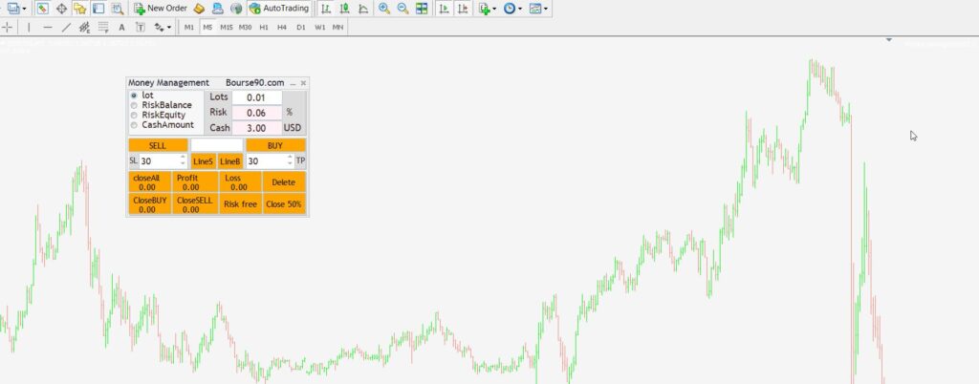Open the Profiles icon in the toolbar
The height and width of the screenshot is (384, 979).
[x=12, y=9]
